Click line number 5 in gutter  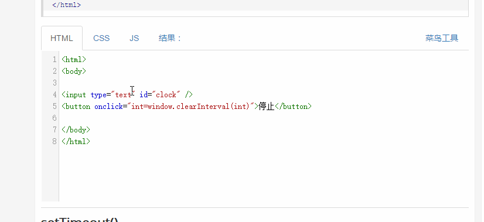click(54, 107)
